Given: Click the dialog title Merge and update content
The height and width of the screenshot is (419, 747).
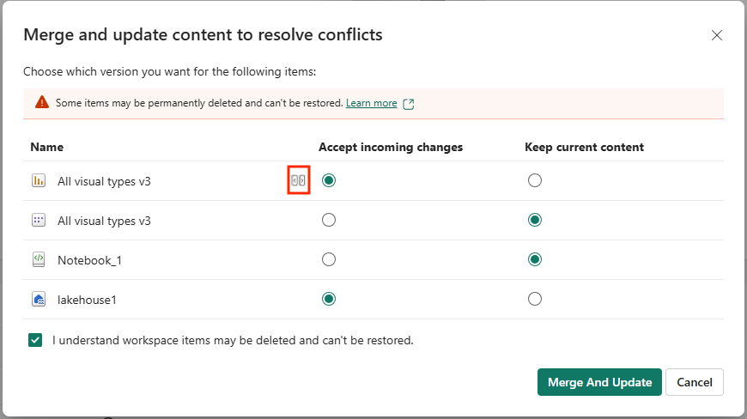Looking at the screenshot, I should tap(203, 34).
